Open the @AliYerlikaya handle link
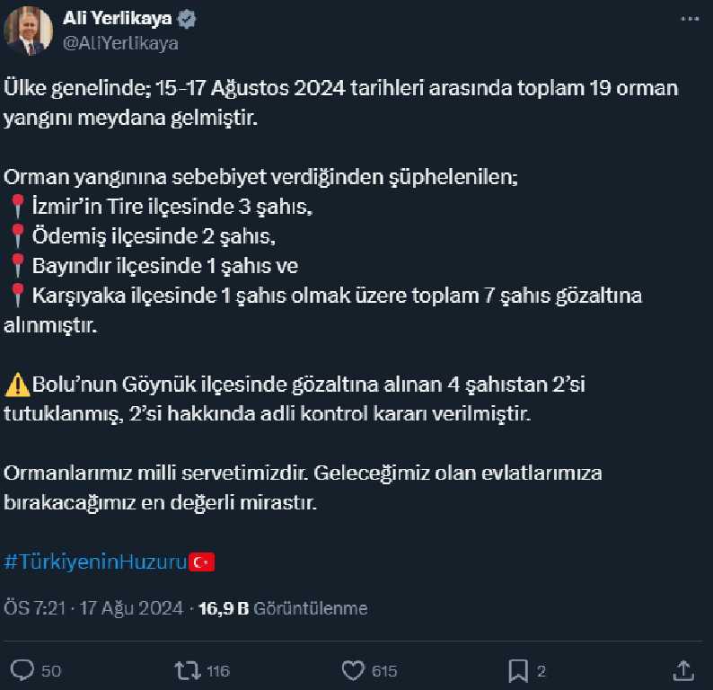713x690 pixels. click(x=120, y=43)
